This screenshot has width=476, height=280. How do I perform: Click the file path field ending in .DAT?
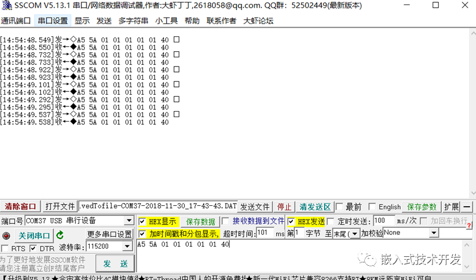click(158, 206)
